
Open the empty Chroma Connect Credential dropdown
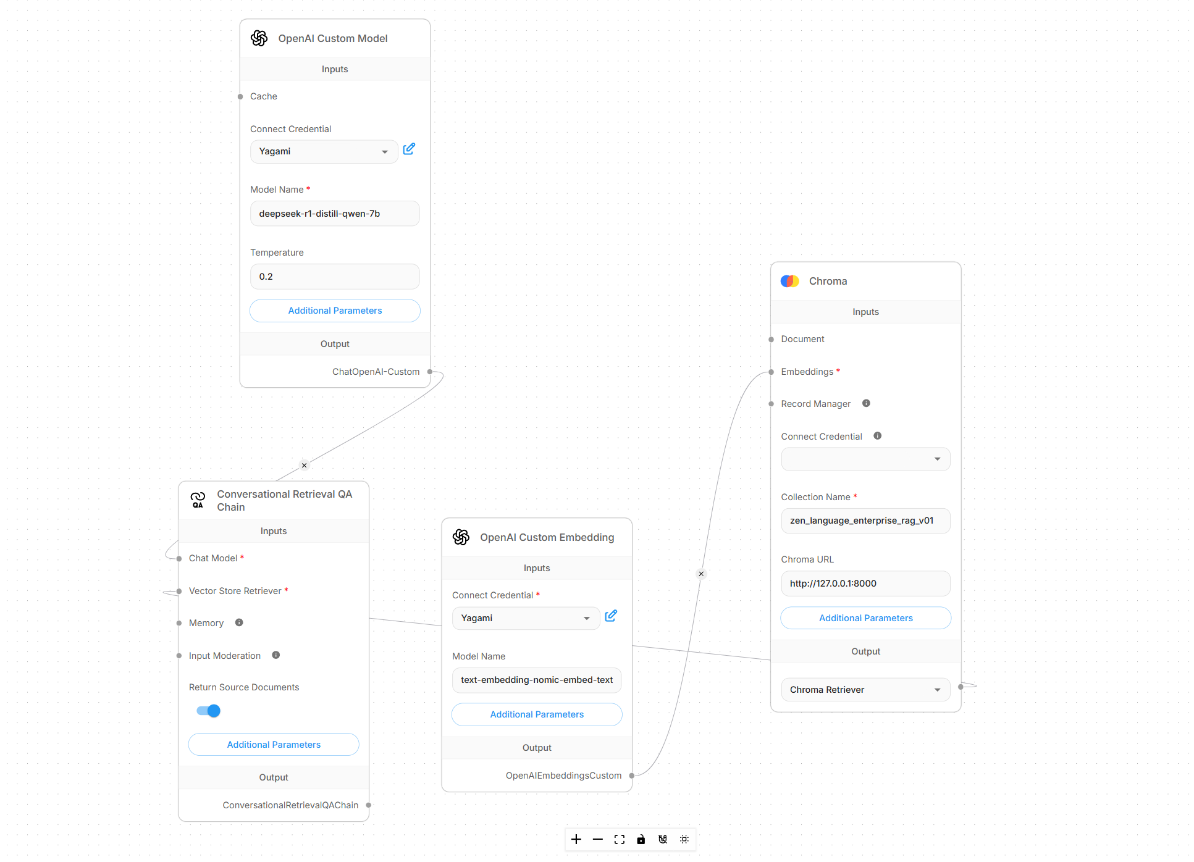click(x=865, y=459)
